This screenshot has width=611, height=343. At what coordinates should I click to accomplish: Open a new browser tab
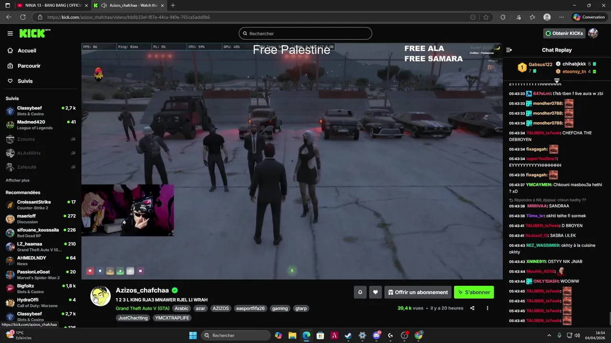pos(173,5)
